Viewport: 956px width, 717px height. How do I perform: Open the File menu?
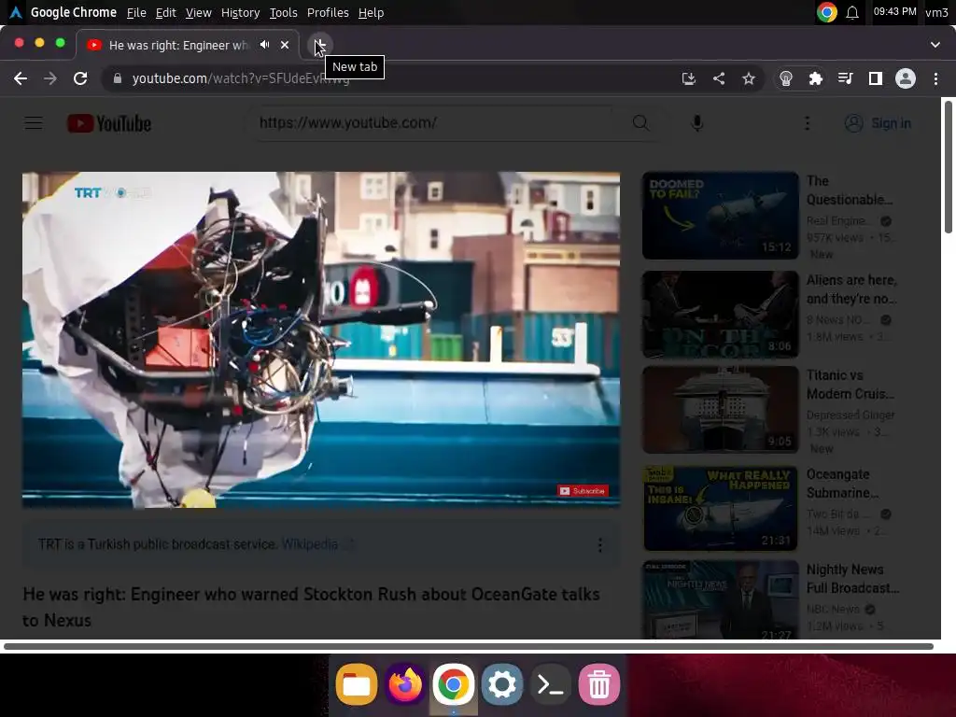(x=136, y=12)
